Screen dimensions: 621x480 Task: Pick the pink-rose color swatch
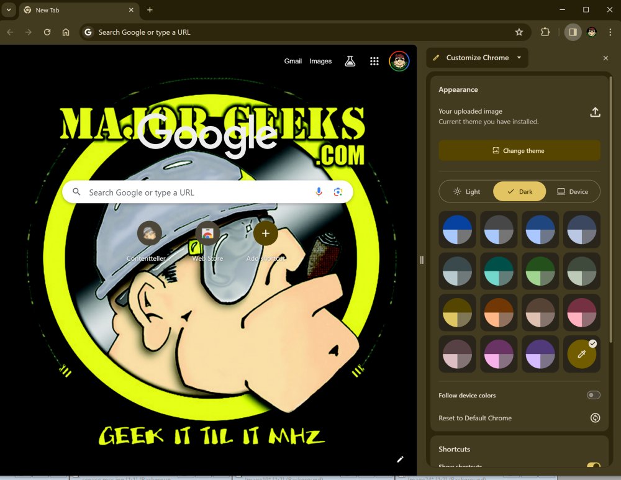pos(581,313)
